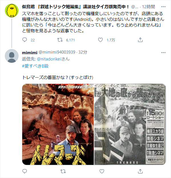
Task: Share mimimi's reply tweet
Action: (x=140, y=171)
